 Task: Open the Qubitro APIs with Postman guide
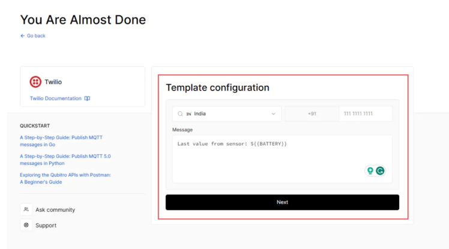point(65,178)
